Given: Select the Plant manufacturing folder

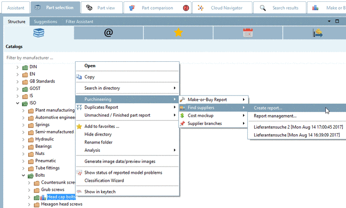Looking at the screenshot, I should tap(55, 110).
